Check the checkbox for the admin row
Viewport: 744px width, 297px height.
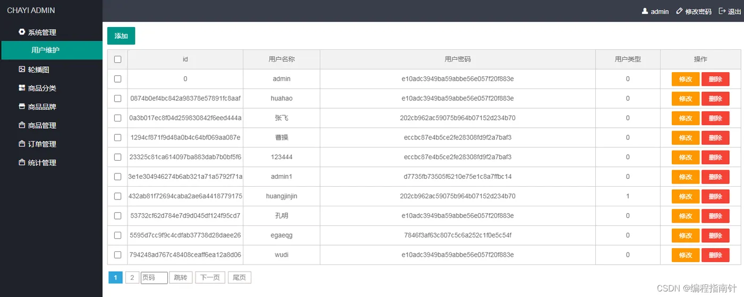117,79
